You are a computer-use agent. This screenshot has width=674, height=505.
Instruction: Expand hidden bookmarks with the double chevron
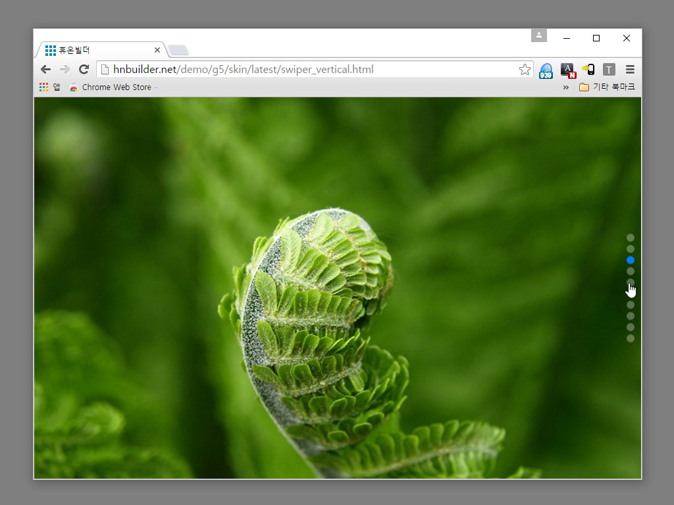coord(565,87)
